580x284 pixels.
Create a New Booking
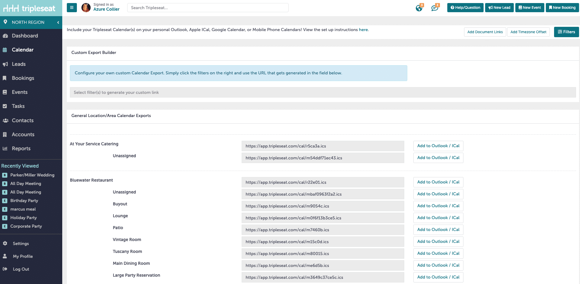click(x=562, y=8)
